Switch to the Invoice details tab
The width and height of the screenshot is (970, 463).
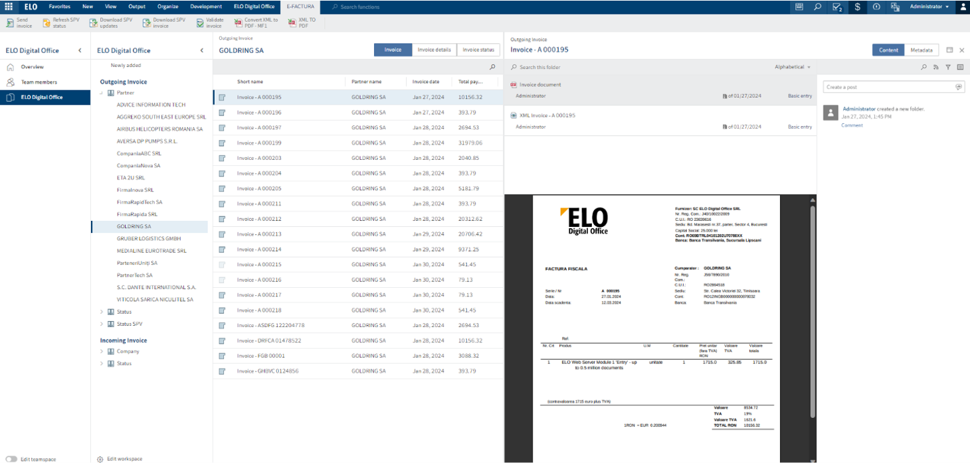click(x=435, y=50)
